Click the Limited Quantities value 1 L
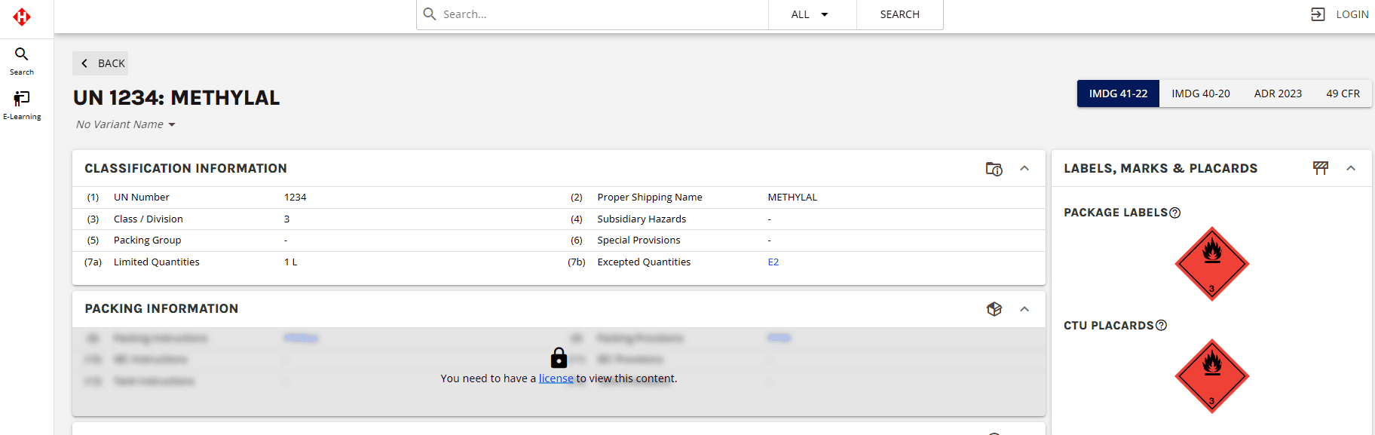Viewport: 1375px width, 435px height. coord(290,262)
